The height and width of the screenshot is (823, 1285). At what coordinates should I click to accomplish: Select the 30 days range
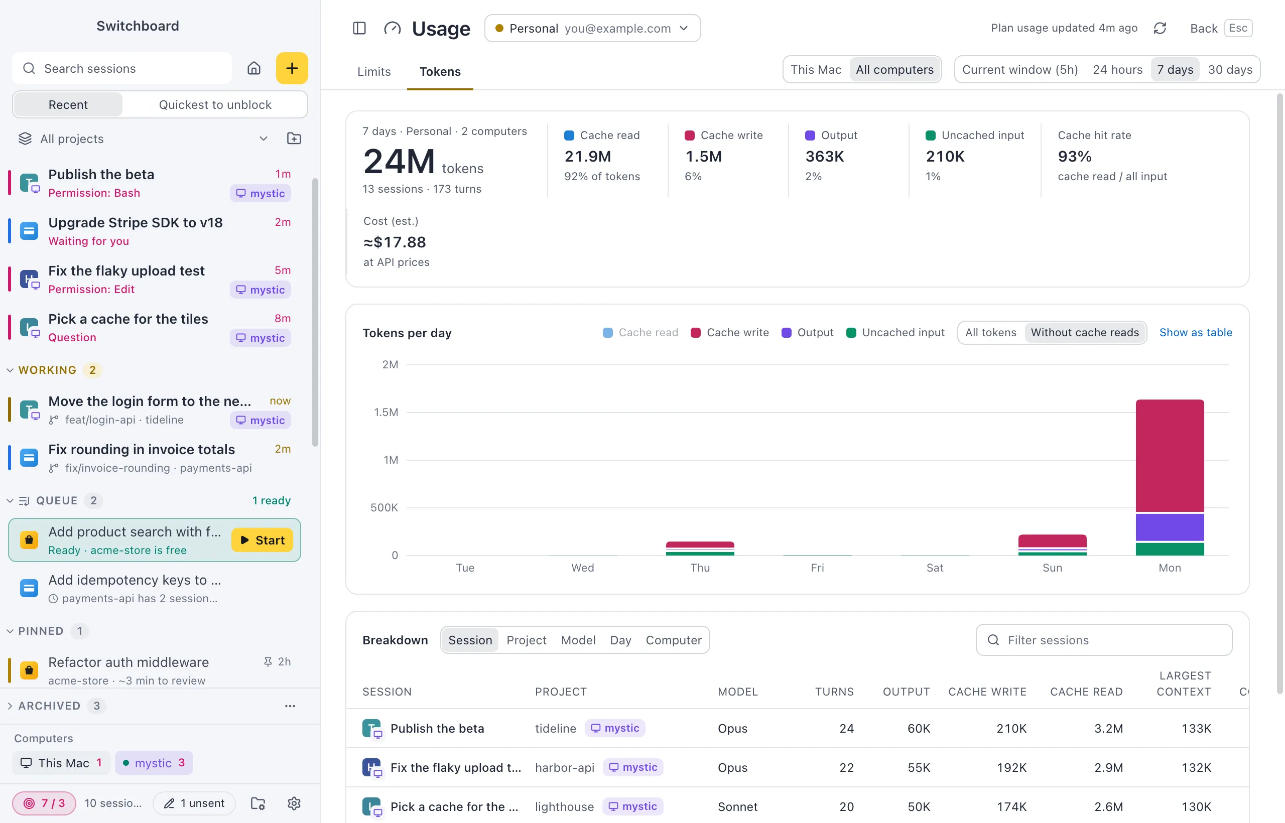(1229, 69)
